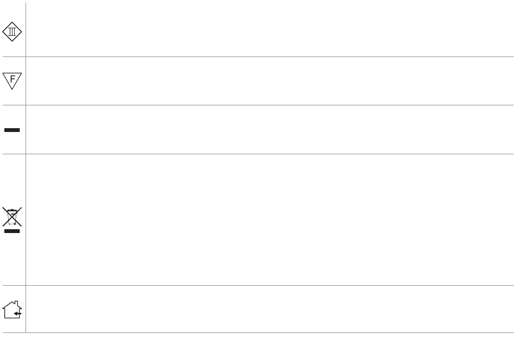The width and height of the screenshot is (516, 346).
Task: Click the Roman numeral III inside the diamond
Action: click(x=12, y=32)
